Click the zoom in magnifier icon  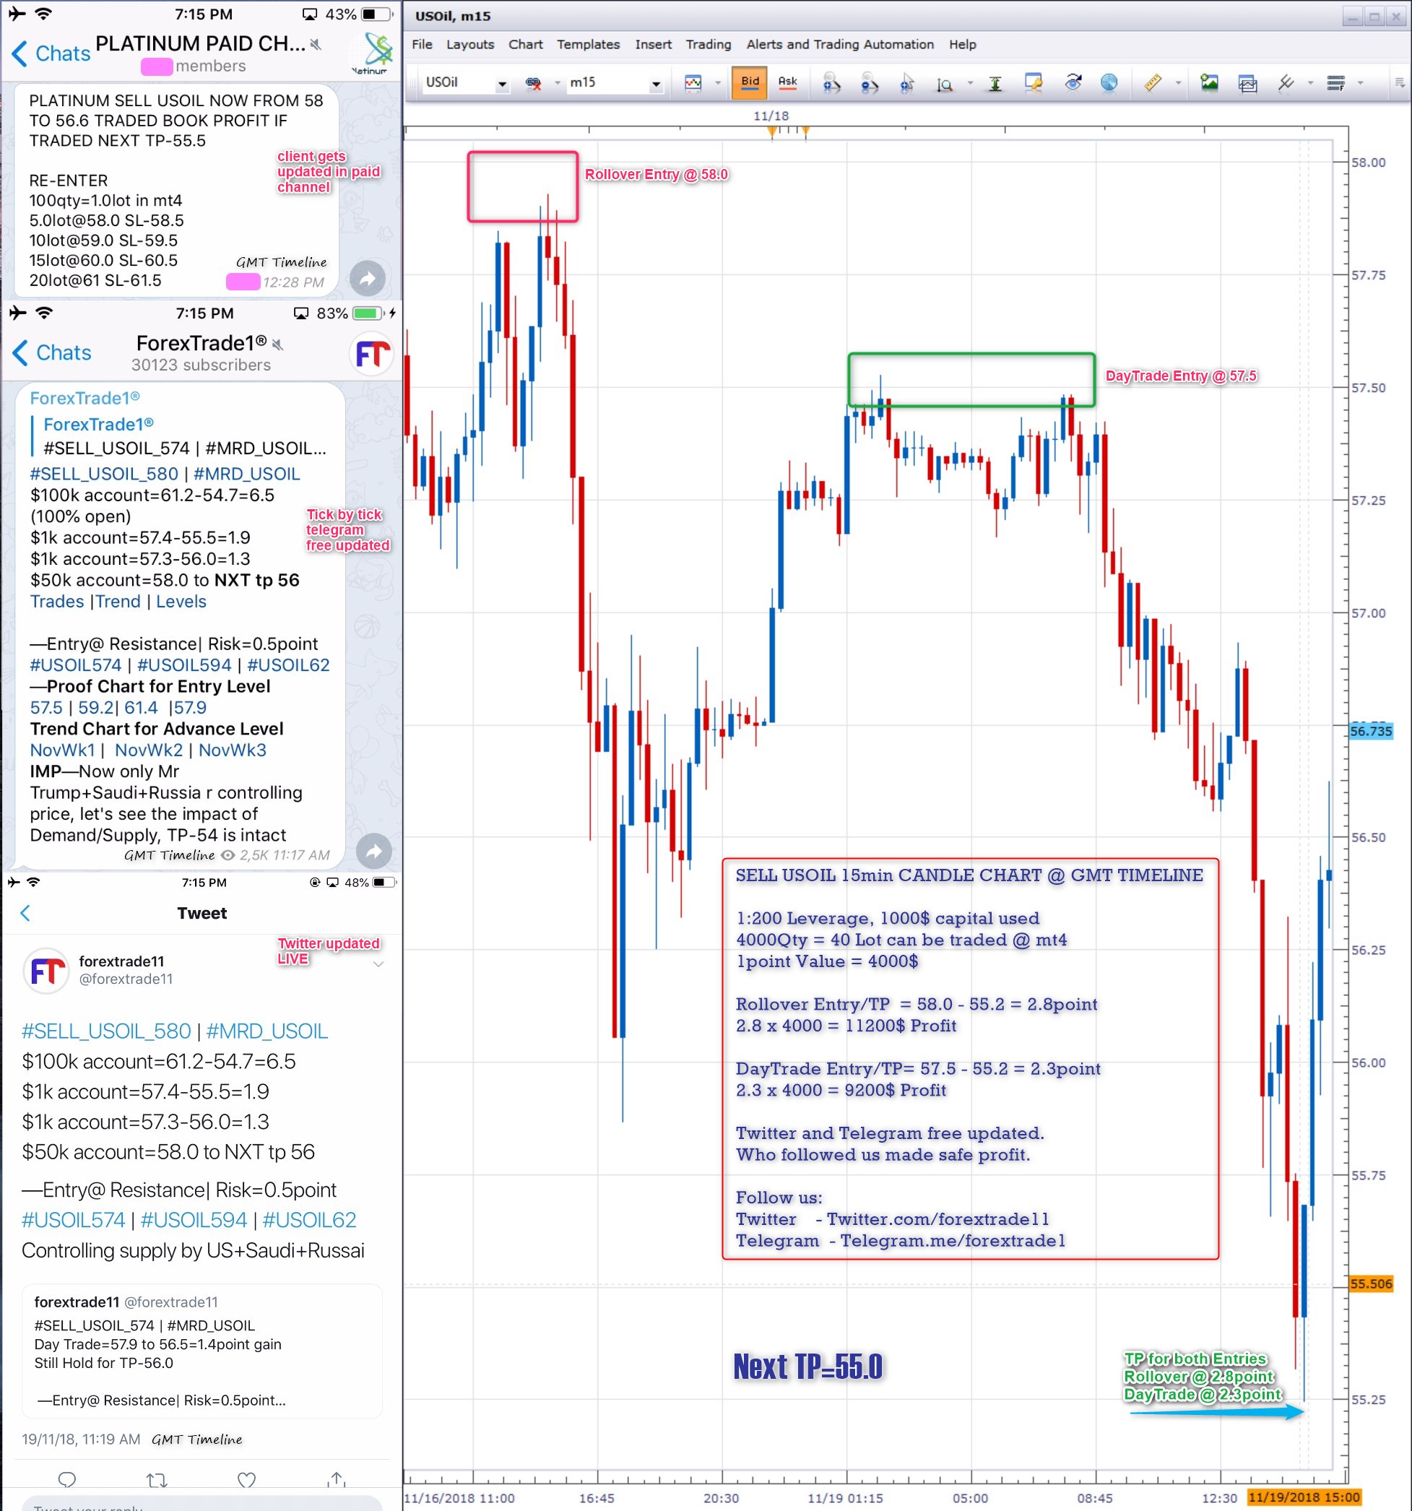[831, 83]
